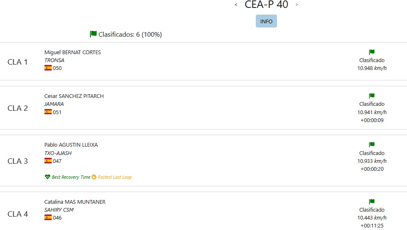Click horse name TRONSA
Viewport: 407px width, 230px height.
click(x=54, y=60)
